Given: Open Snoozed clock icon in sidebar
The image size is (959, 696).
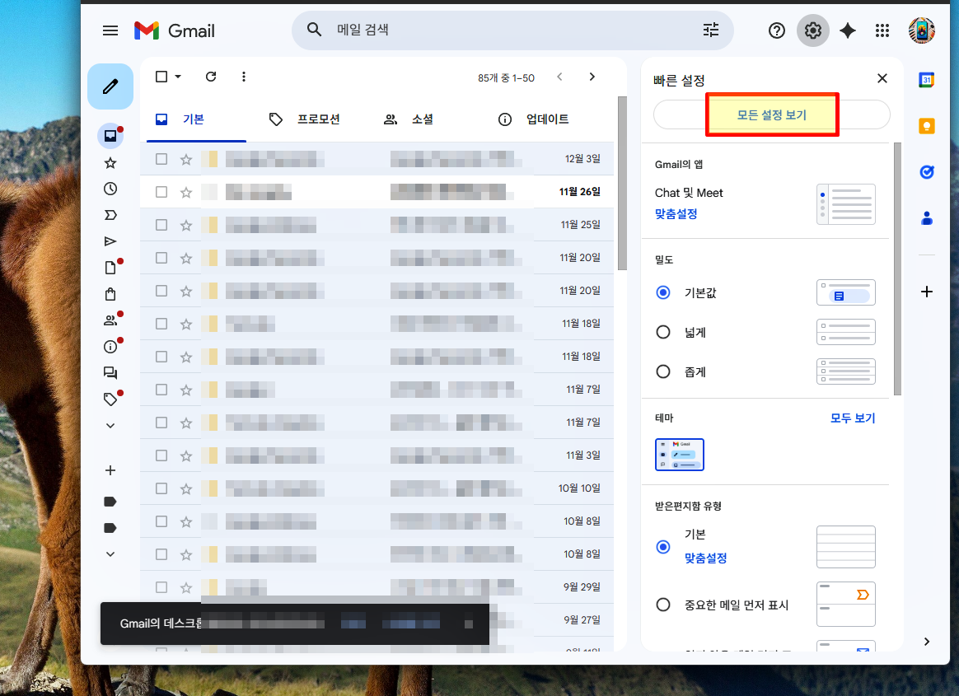Looking at the screenshot, I should point(110,189).
